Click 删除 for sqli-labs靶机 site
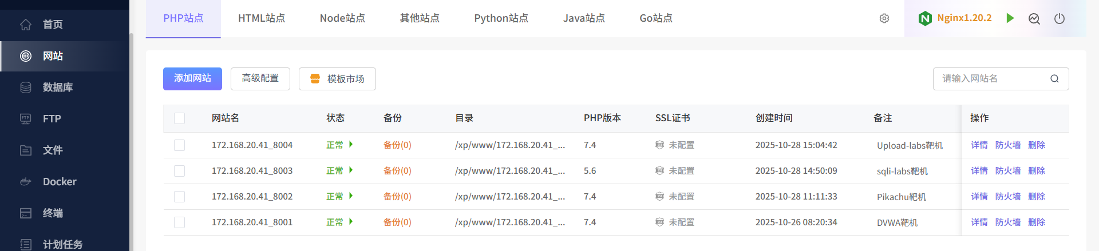This screenshot has width=1099, height=251. click(1037, 171)
